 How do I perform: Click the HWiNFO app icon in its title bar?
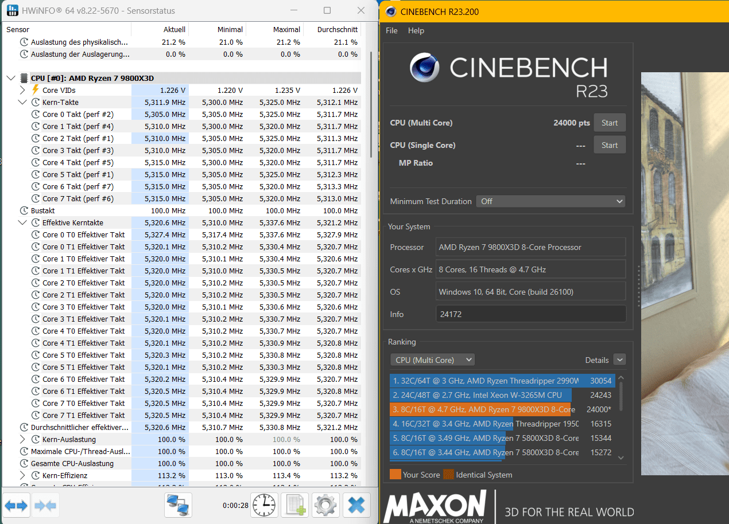point(12,11)
